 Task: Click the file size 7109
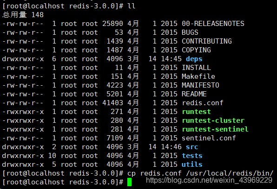point(115,138)
